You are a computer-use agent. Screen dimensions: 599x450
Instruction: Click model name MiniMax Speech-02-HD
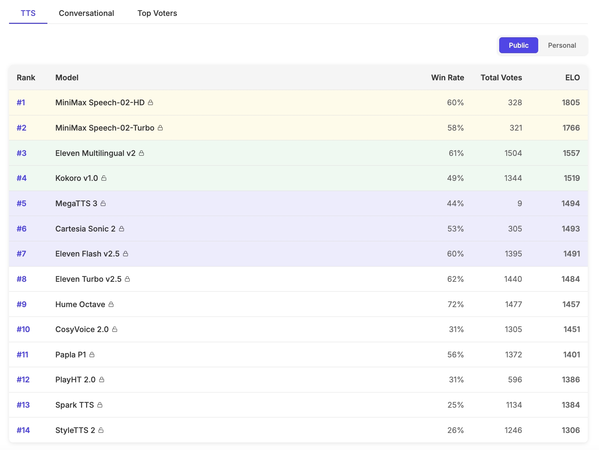click(x=100, y=103)
